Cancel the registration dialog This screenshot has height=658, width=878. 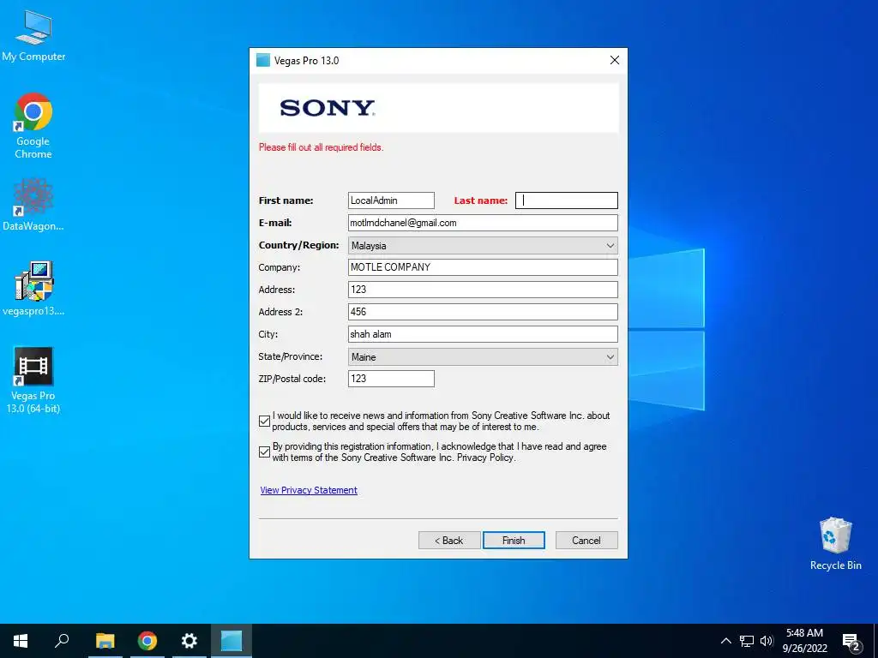pyautogui.click(x=586, y=541)
